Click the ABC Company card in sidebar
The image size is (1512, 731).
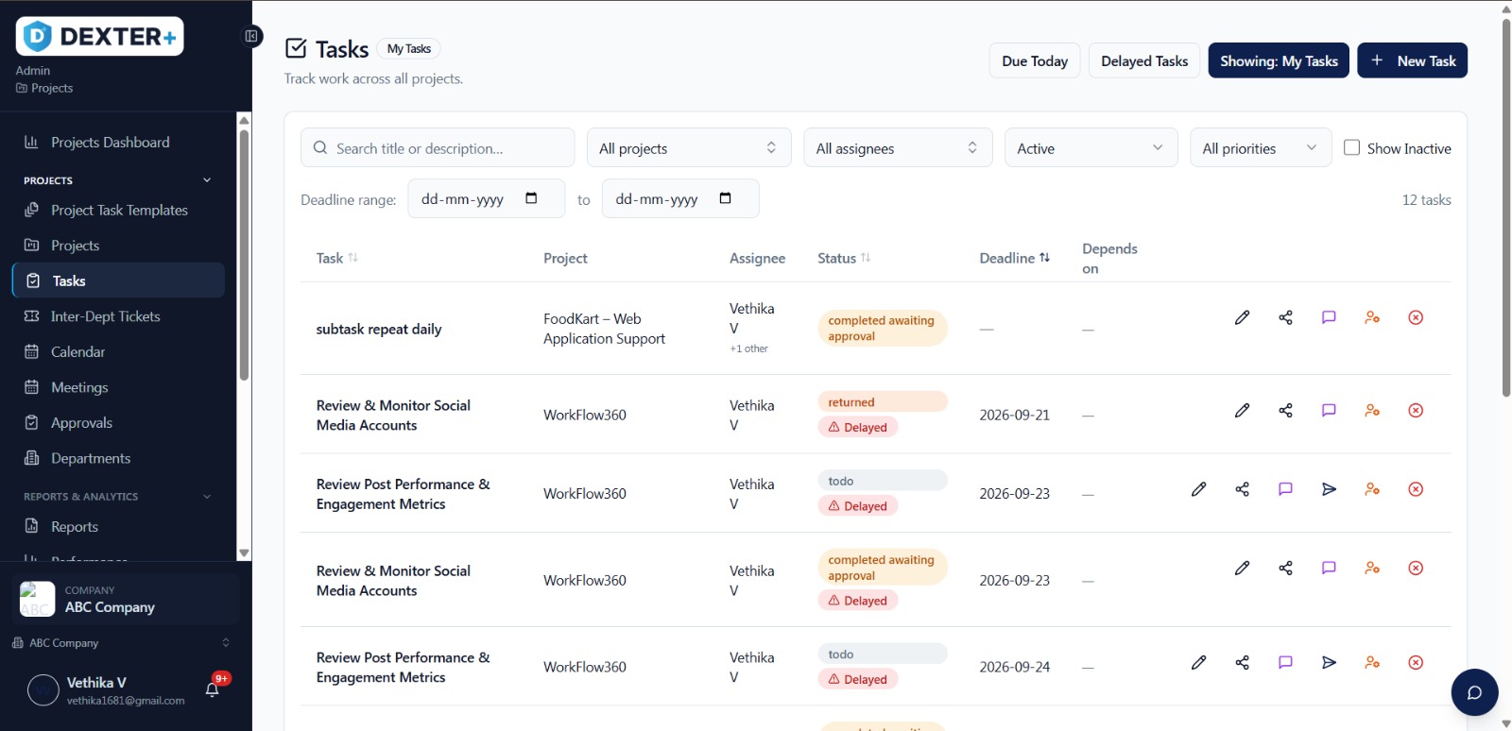point(125,599)
